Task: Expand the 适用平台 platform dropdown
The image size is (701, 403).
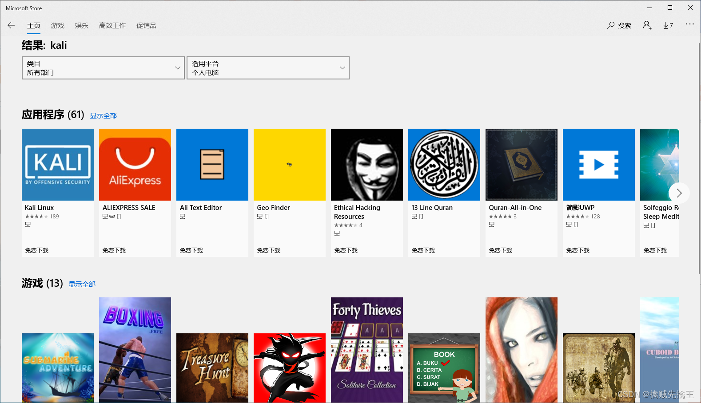Action: click(x=268, y=68)
